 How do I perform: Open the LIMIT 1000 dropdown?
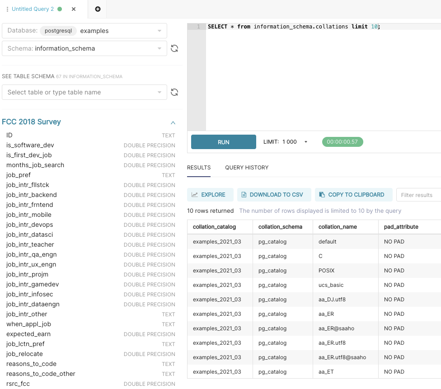[305, 141]
